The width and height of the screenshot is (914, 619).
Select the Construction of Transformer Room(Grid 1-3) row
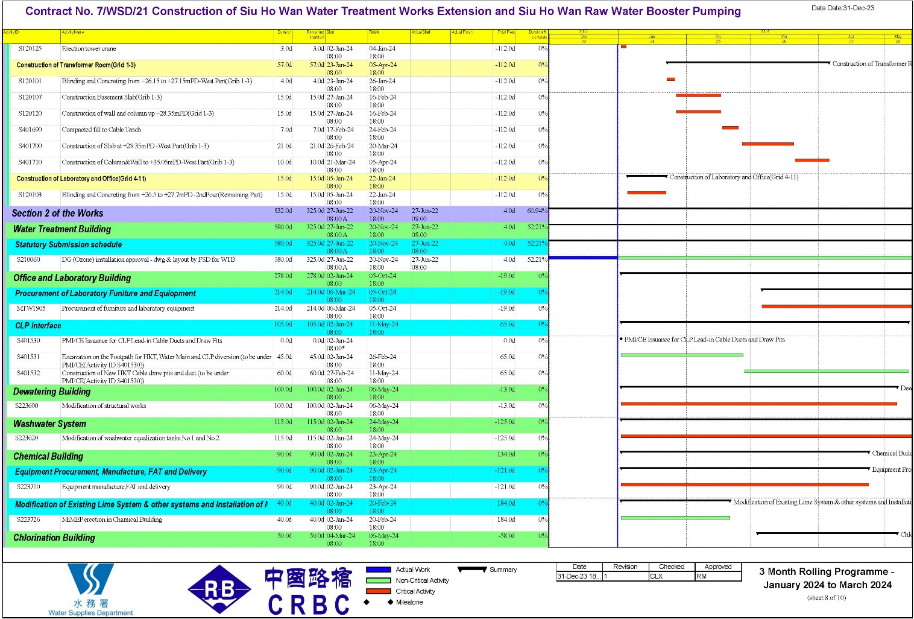277,68
